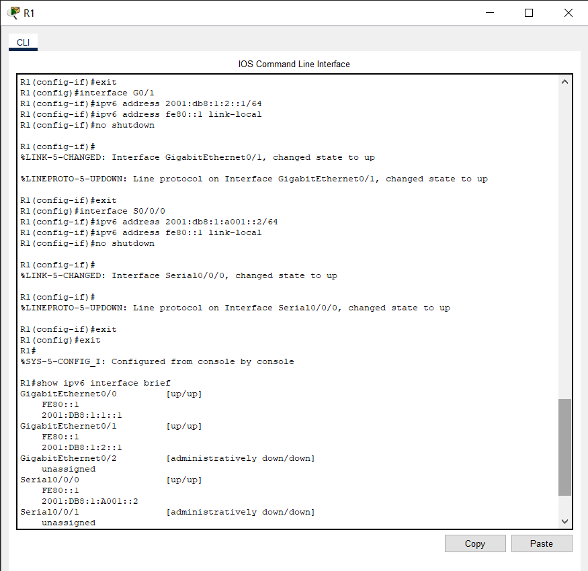Click the 'IOS Command Line Interface' header
Screen dimensions: 588x571
(x=294, y=64)
